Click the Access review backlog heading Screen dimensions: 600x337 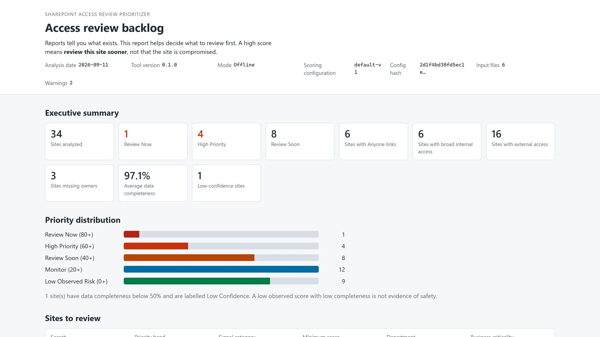(x=104, y=28)
